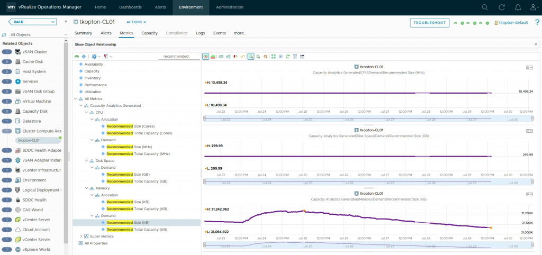Click the green refresh charts icon

[x=287, y=56]
